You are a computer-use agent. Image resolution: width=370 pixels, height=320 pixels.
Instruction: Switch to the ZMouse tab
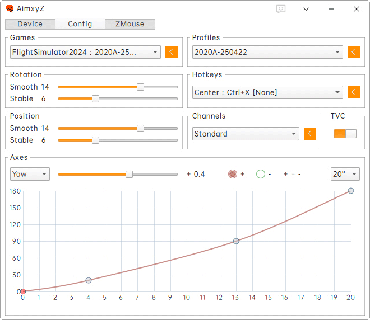(x=129, y=24)
